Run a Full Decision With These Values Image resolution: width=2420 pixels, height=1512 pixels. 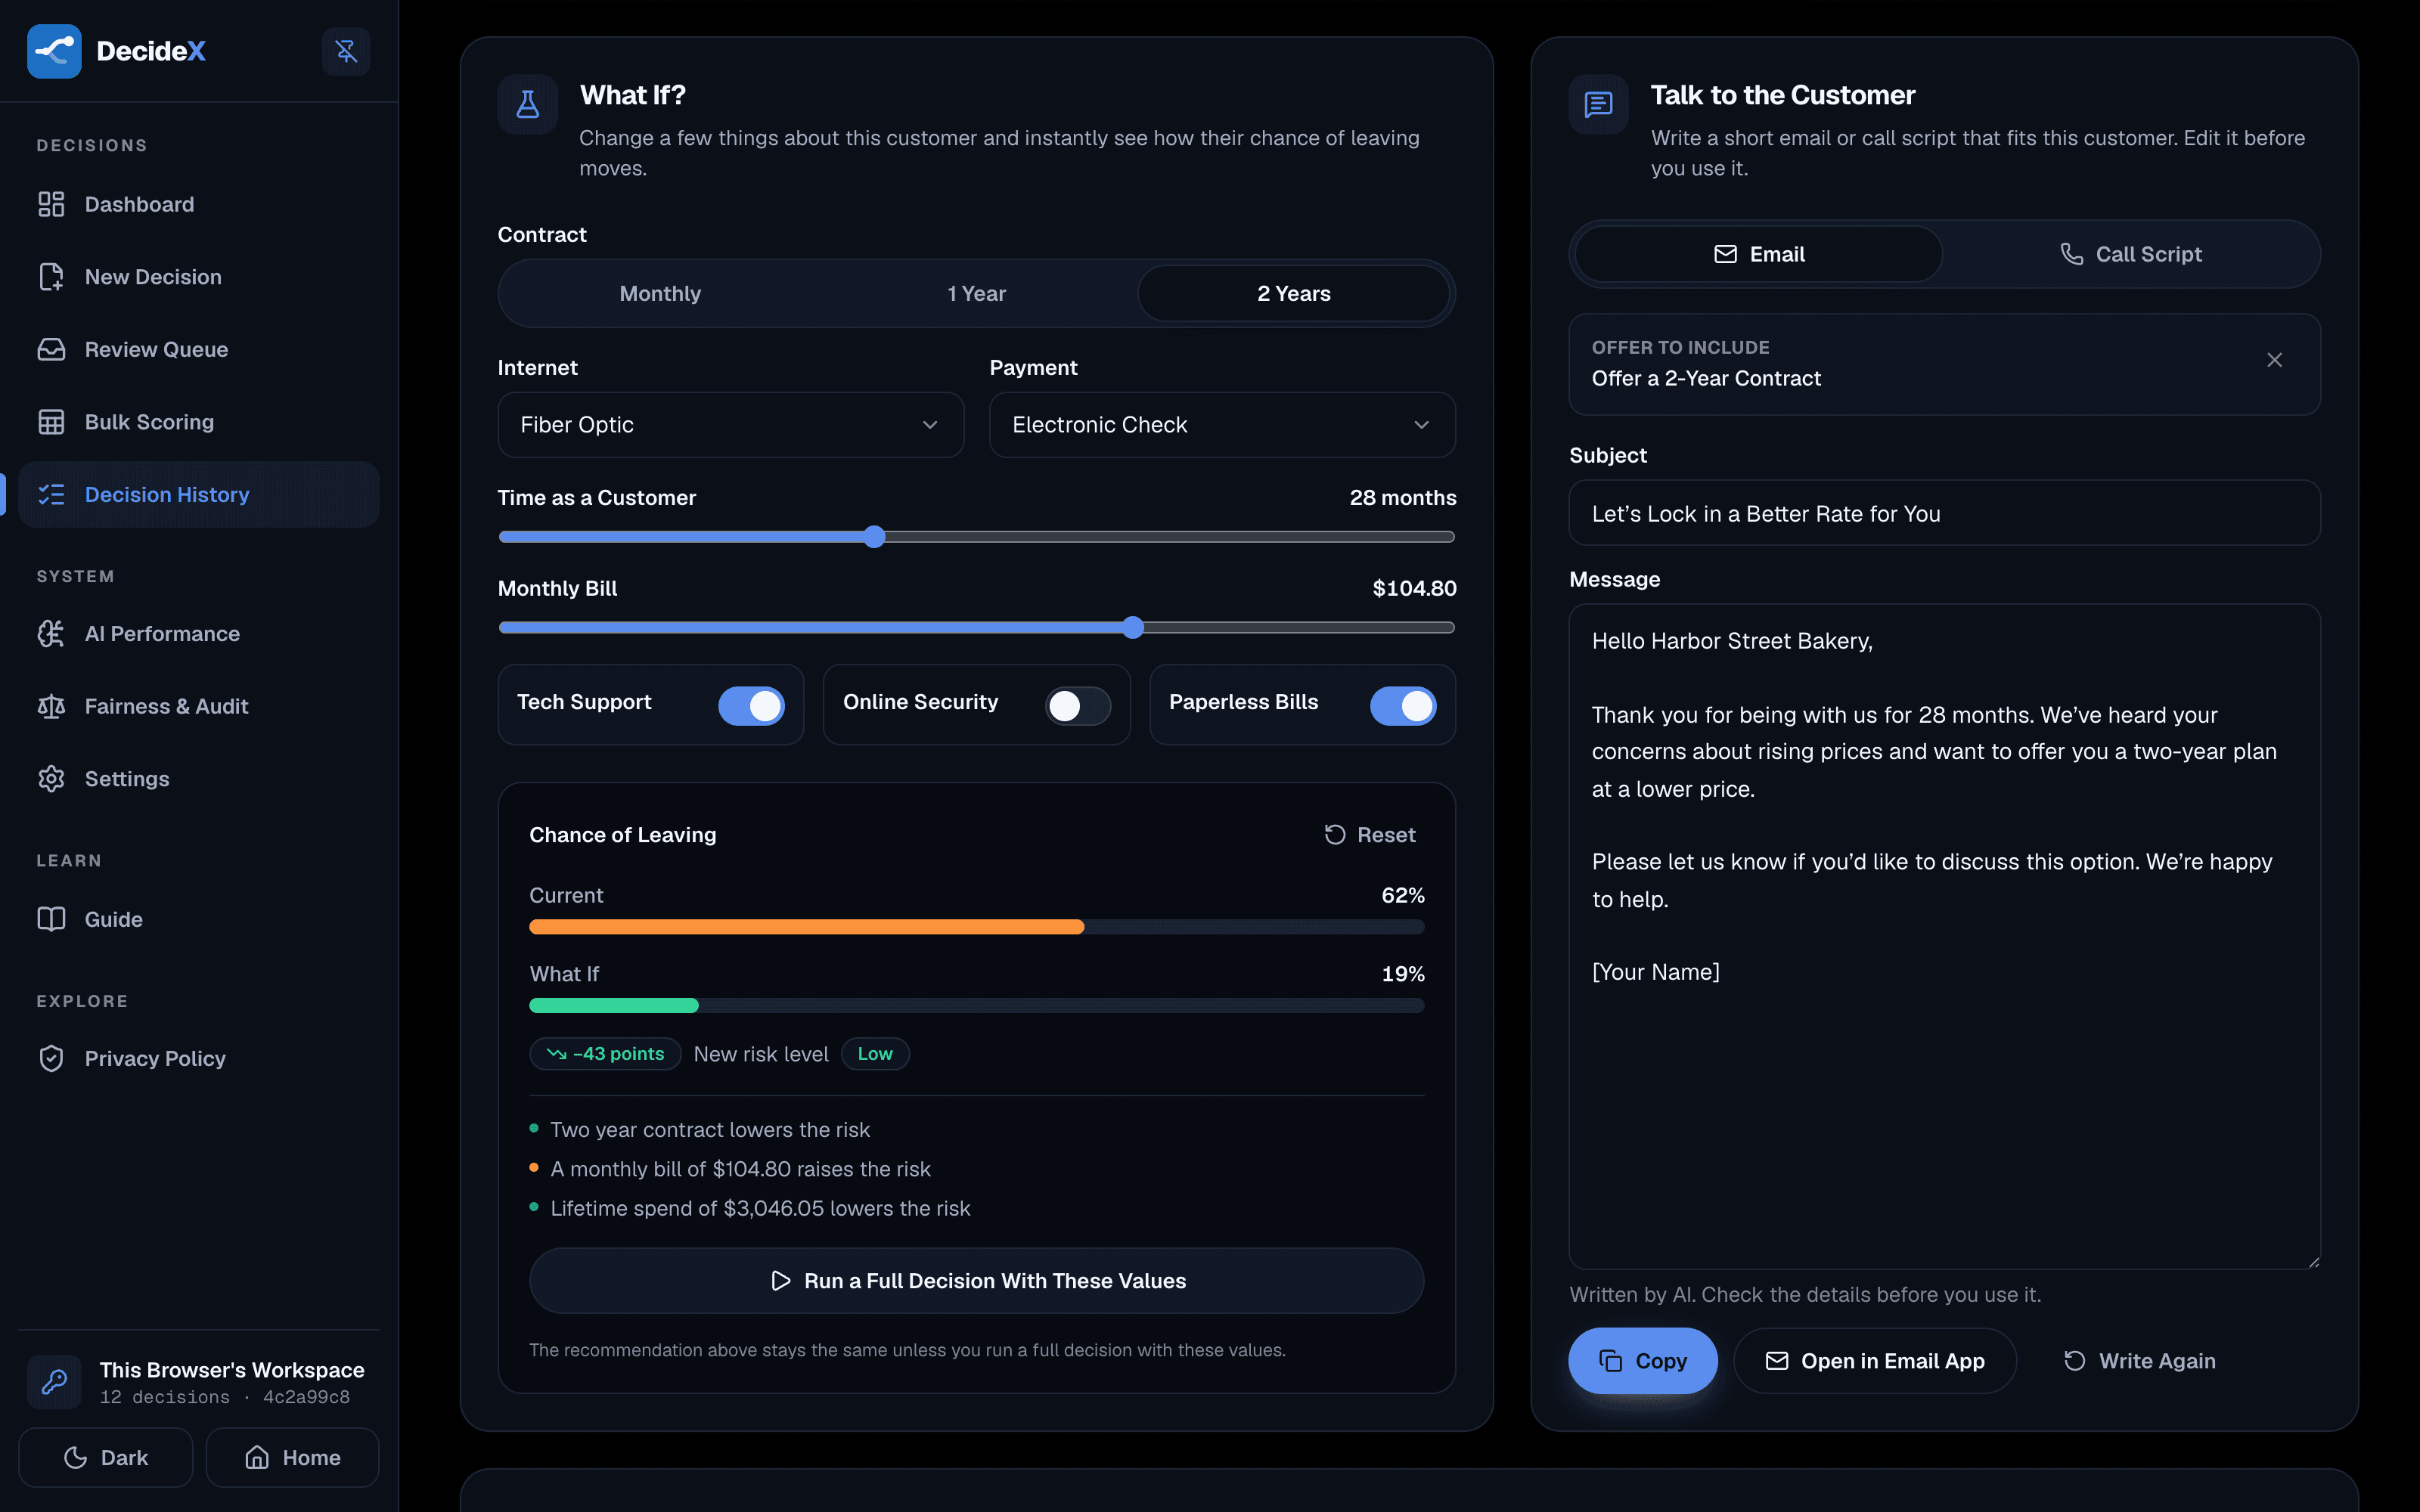coord(976,1281)
